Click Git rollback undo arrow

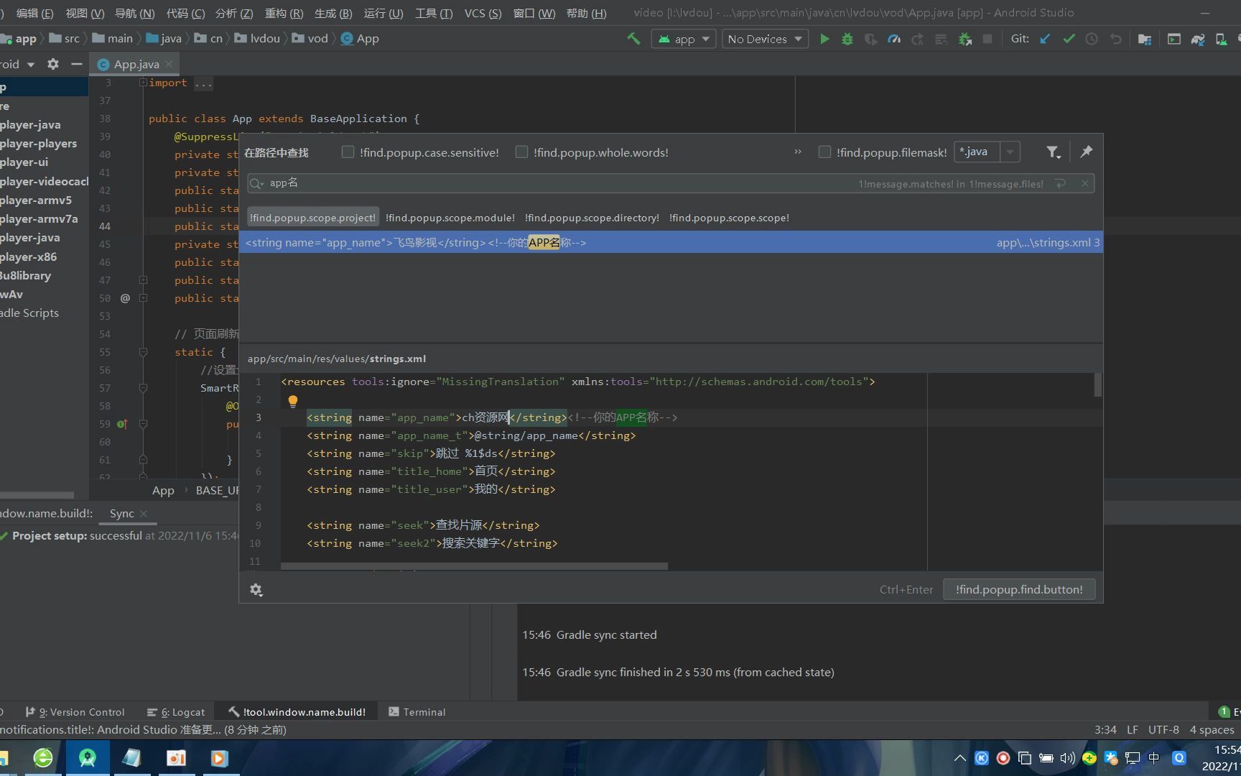coord(1115,39)
